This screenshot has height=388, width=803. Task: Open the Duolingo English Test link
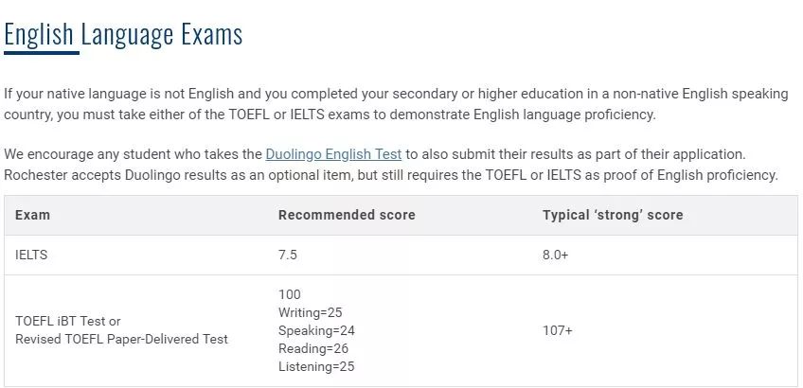tap(333, 154)
